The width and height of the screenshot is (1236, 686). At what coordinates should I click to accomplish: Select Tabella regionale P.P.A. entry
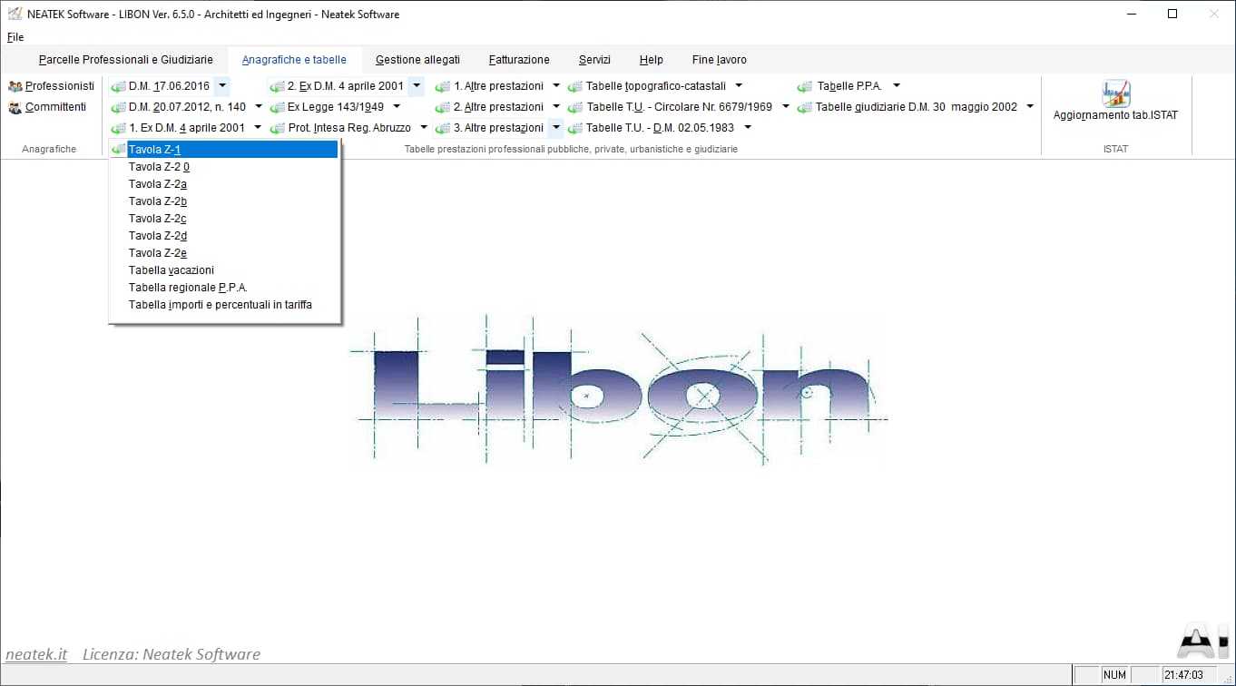(224, 288)
